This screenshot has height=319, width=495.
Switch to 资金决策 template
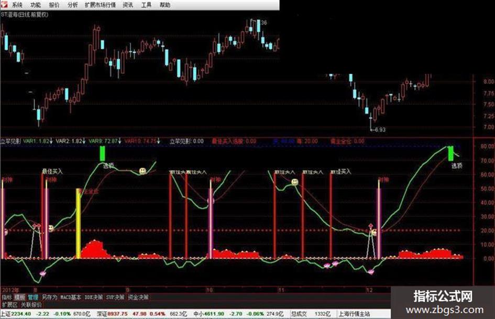point(138,297)
